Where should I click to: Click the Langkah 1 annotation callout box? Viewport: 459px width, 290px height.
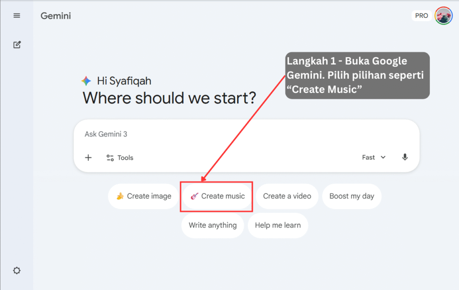click(x=357, y=75)
